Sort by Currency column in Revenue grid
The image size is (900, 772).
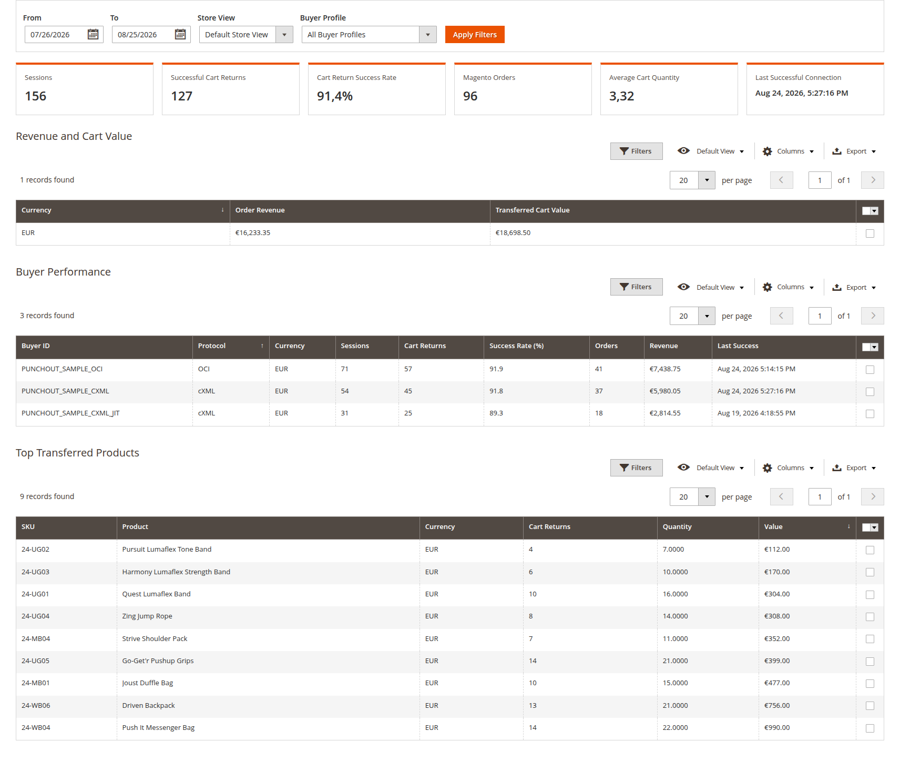(122, 210)
